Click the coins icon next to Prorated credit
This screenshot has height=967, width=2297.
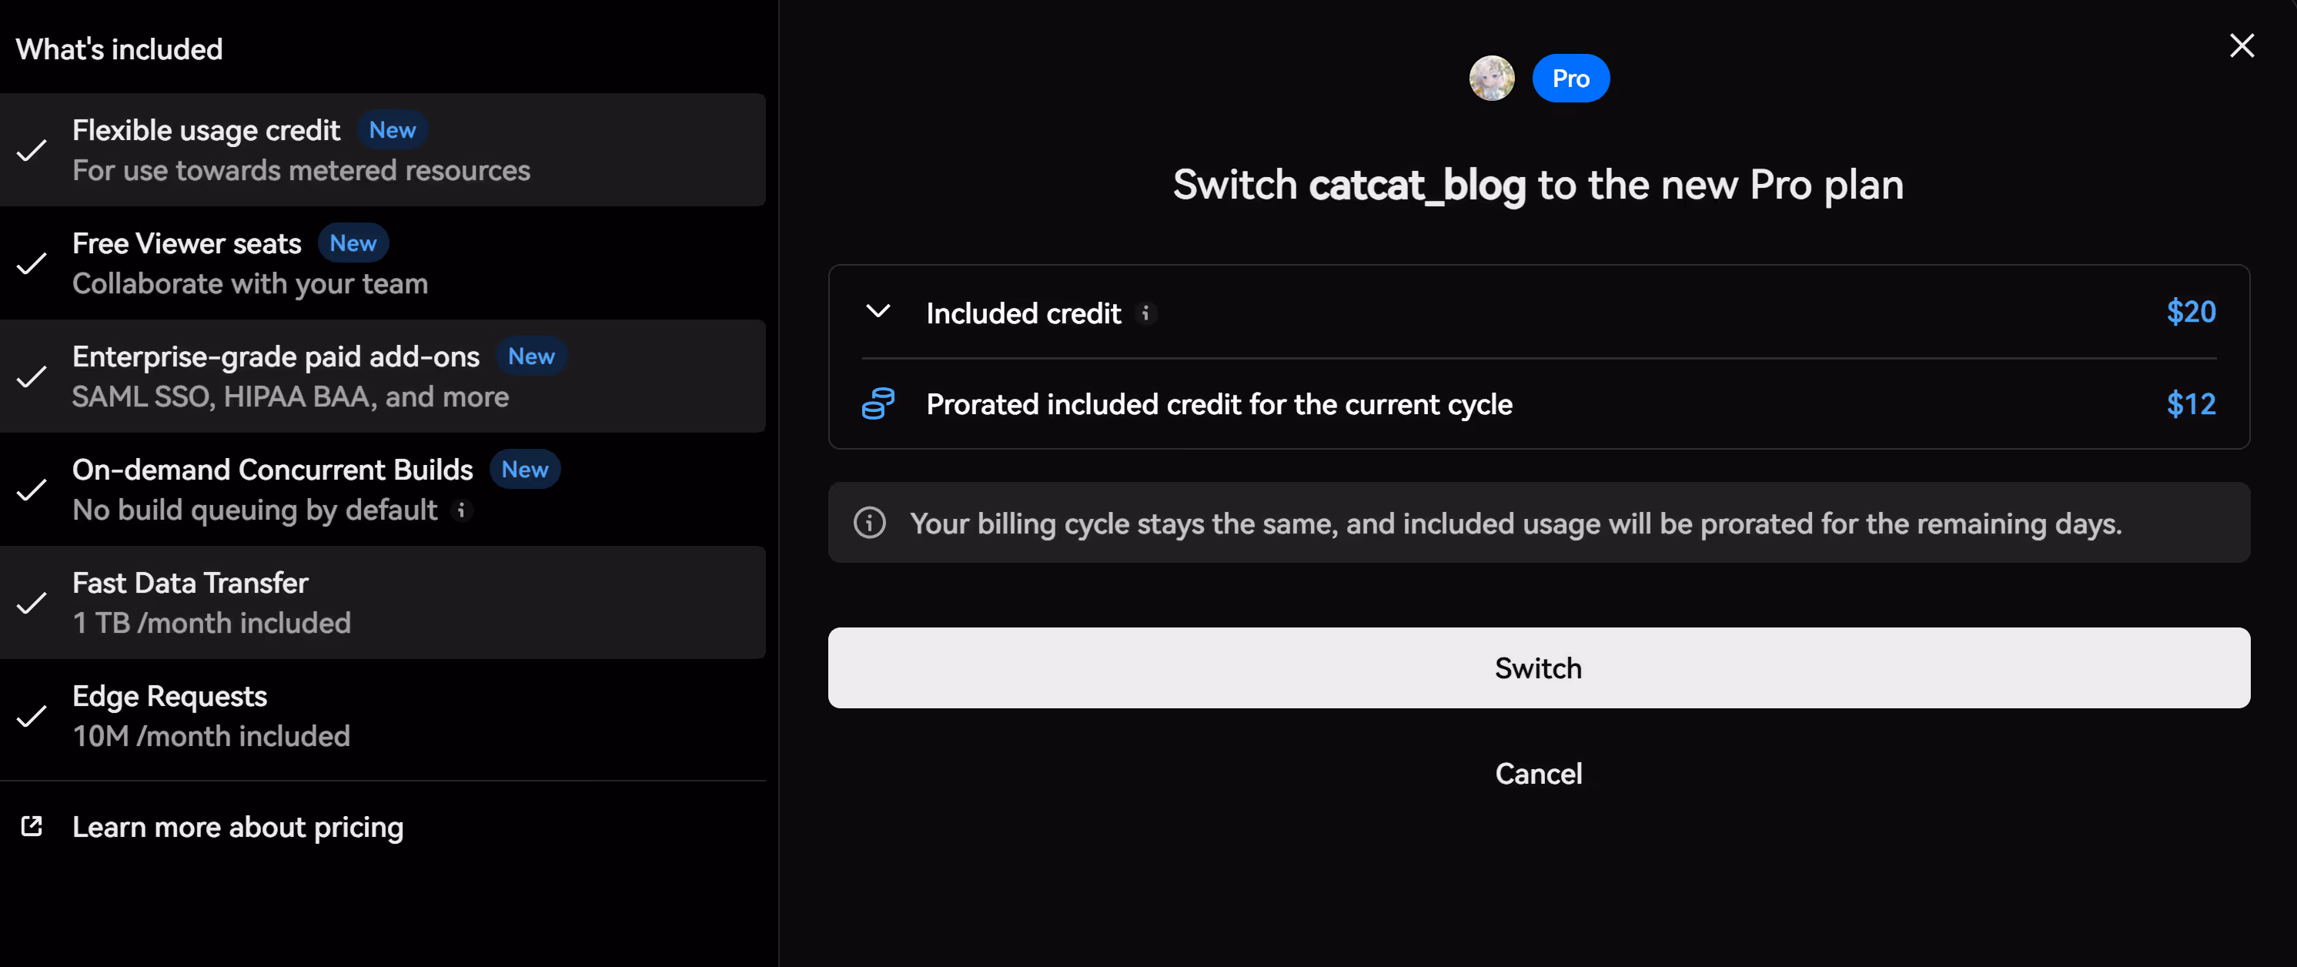(878, 404)
